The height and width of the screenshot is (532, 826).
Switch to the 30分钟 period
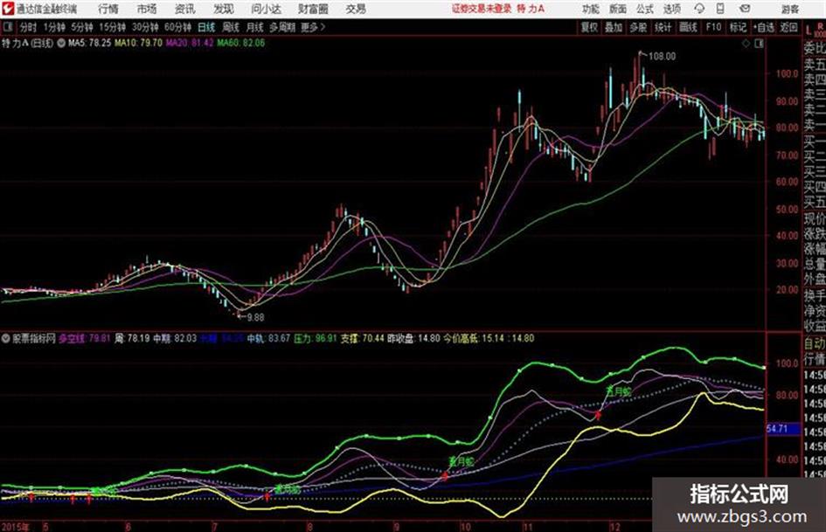[x=145, y=27]
